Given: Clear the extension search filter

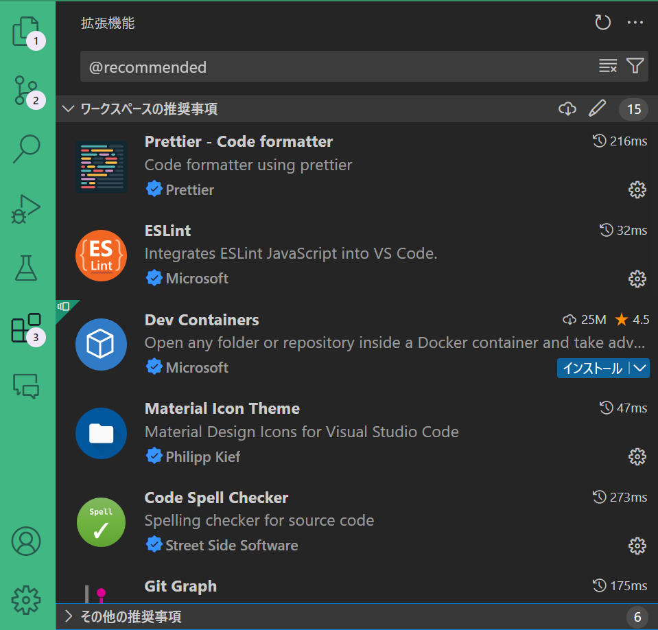Looking at the screenshot, I should click(607, 66).
